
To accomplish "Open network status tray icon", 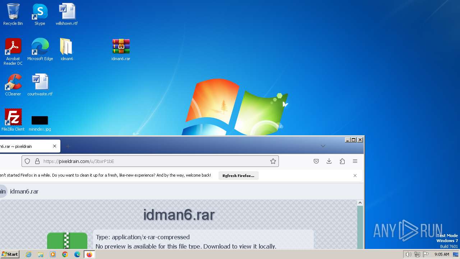I will click(417, 254).
